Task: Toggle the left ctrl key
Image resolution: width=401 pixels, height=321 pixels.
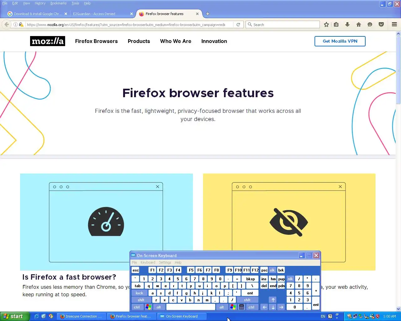Action: 137,307
